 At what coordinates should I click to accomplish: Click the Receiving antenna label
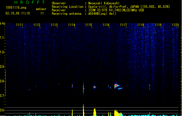(x=67, y=14)
